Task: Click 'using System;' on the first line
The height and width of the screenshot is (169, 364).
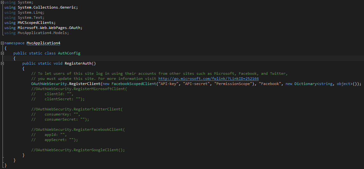Action: click(19, 2)
